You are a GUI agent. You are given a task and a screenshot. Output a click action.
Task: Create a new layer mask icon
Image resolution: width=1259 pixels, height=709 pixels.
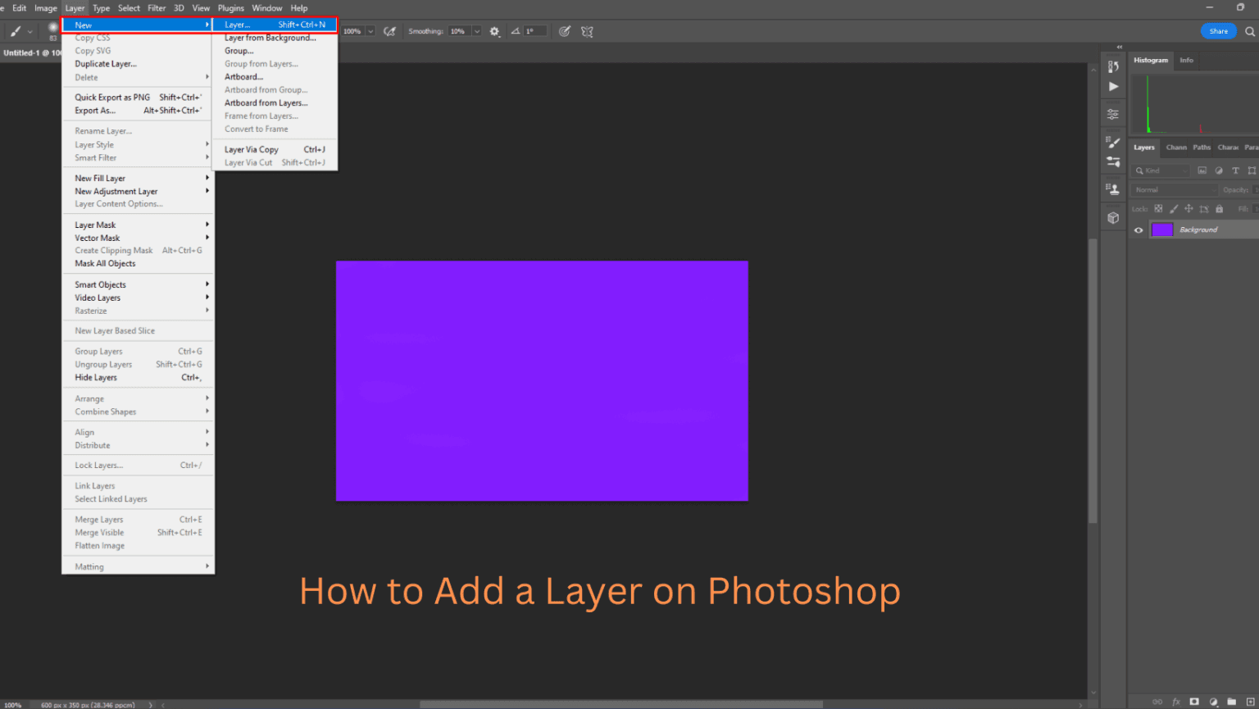coord(1194,702)
